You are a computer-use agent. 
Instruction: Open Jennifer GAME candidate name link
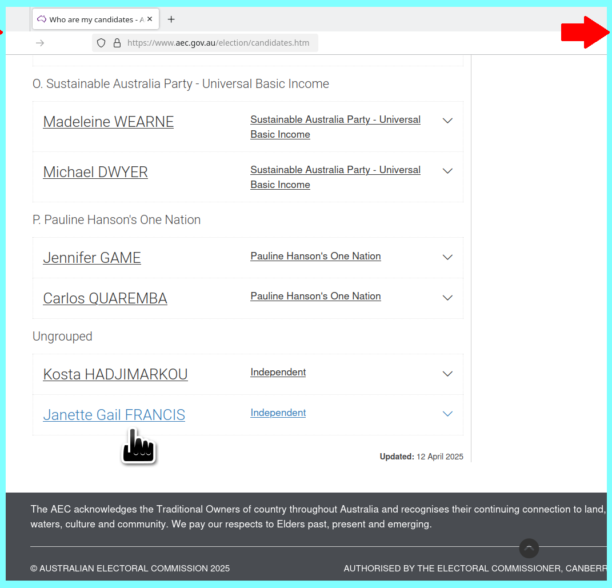coord(91,258)
